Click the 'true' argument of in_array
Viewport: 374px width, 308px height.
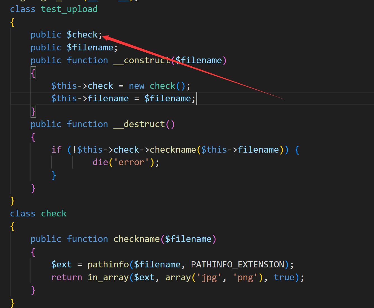(284, 277)
